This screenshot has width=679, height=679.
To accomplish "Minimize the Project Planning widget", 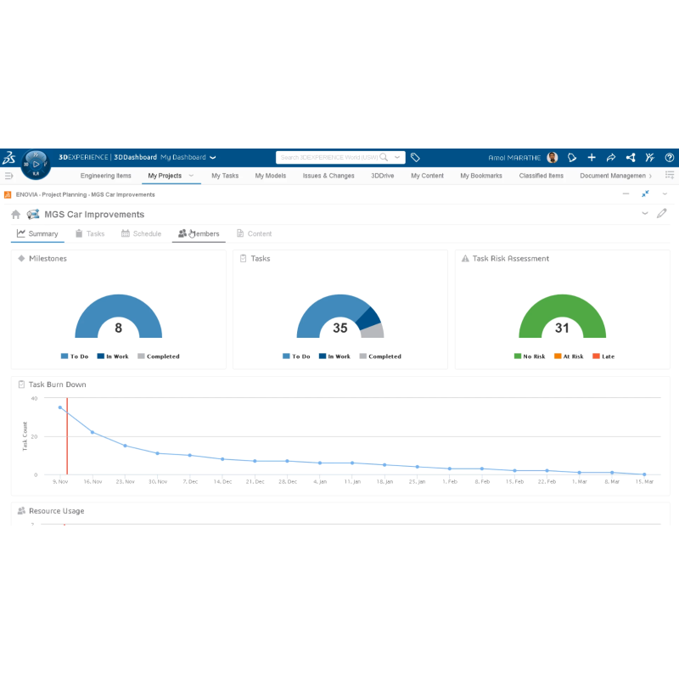I will pos(626,194).
